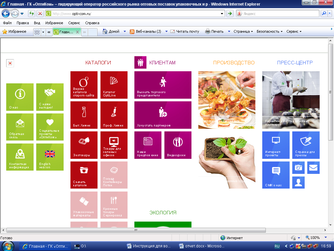Viewport: 334px width, 251px height.
Task: Click the ПРЕСС-ЦЕНТР section heading
Action: pyautogui.click(x=295, y=62)
